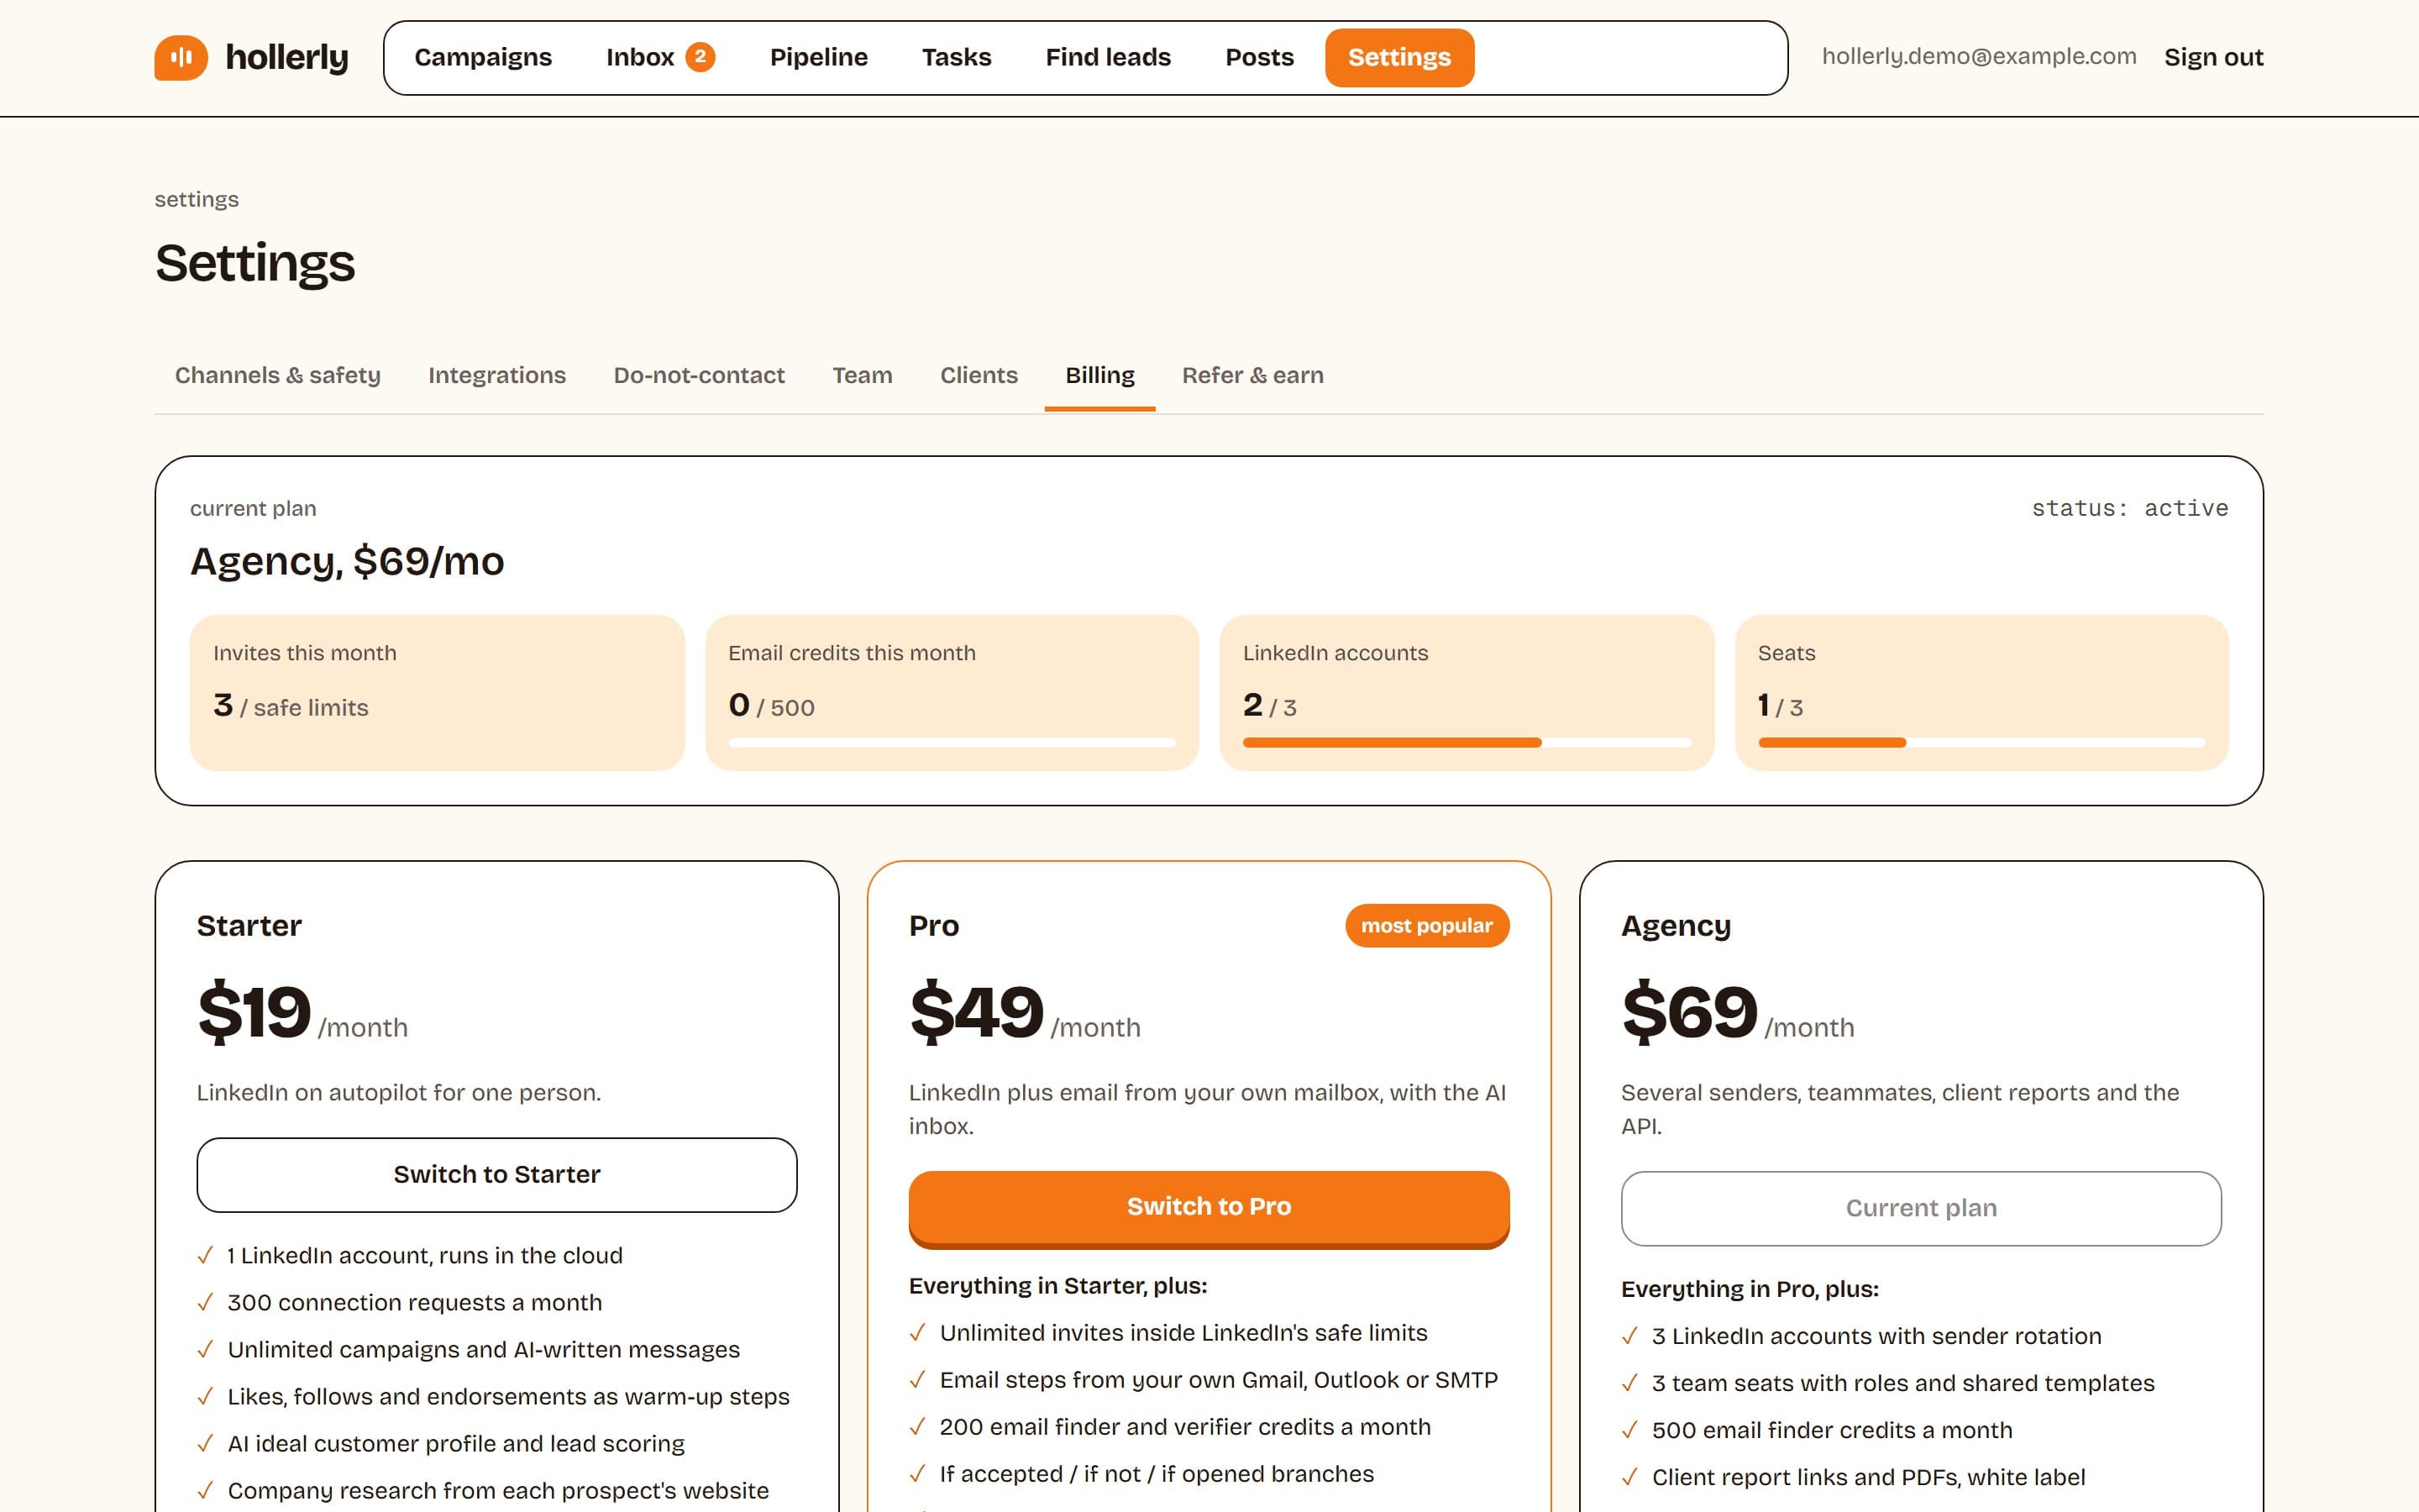Open the Posts section

pos(1260,57)
